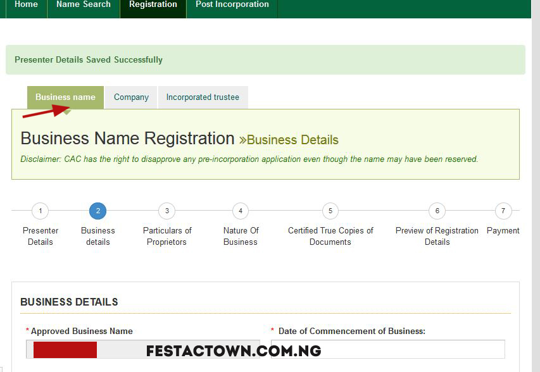Click step 1 circle for Presenter Details

point(41,211)
